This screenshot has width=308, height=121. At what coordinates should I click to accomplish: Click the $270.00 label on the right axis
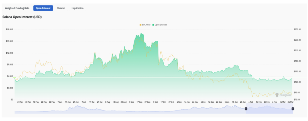point(297,29)
